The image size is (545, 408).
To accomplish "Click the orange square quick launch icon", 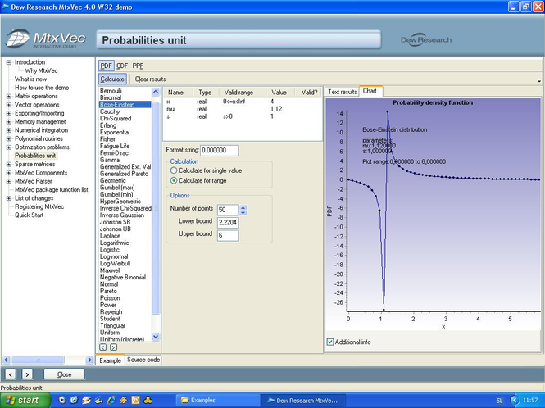I will [x=135, y=400].
